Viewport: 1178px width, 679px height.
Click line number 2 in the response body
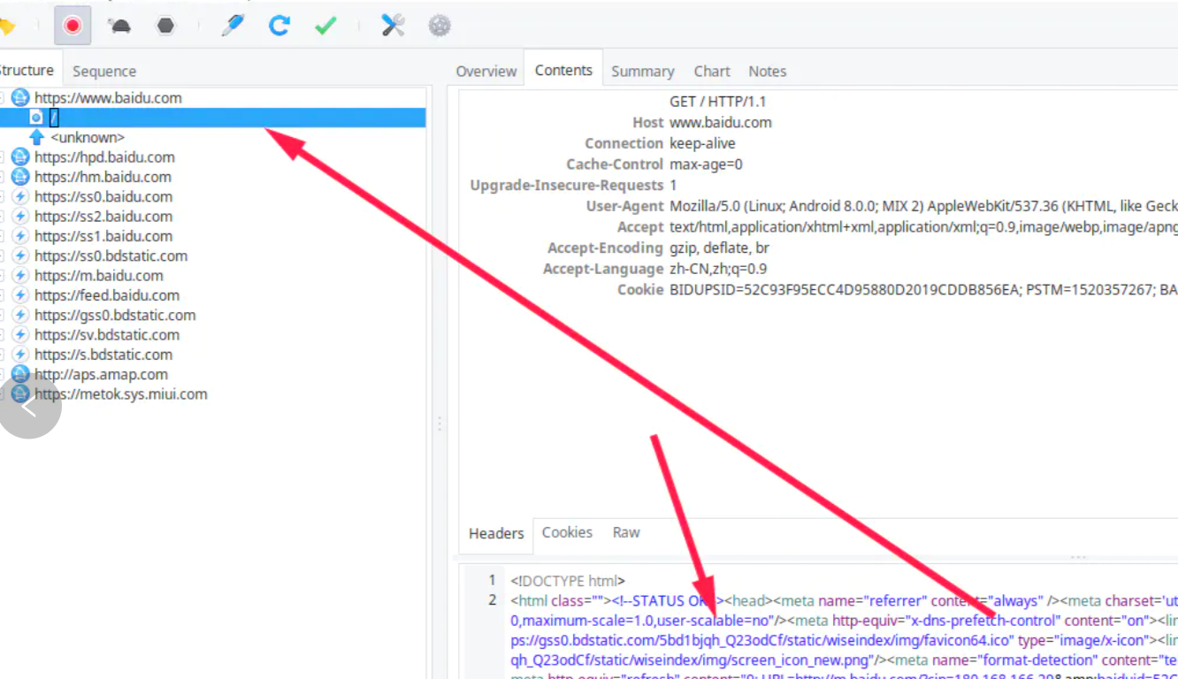click(493, 600)
